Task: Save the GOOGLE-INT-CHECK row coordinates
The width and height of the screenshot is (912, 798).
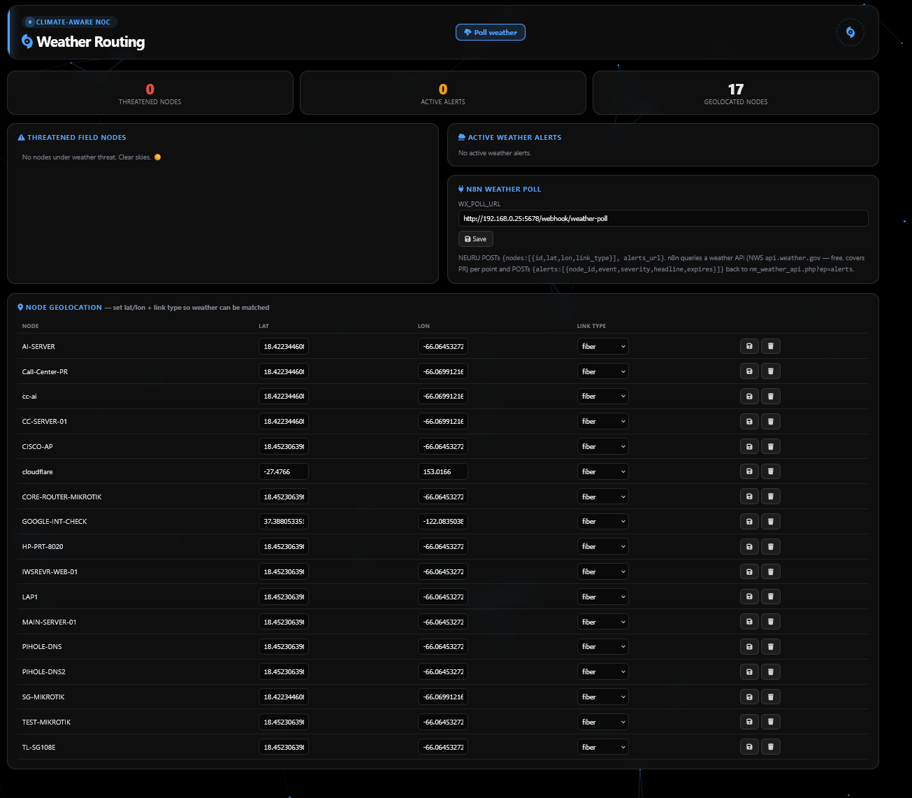Action: click(x=749, y=522)
